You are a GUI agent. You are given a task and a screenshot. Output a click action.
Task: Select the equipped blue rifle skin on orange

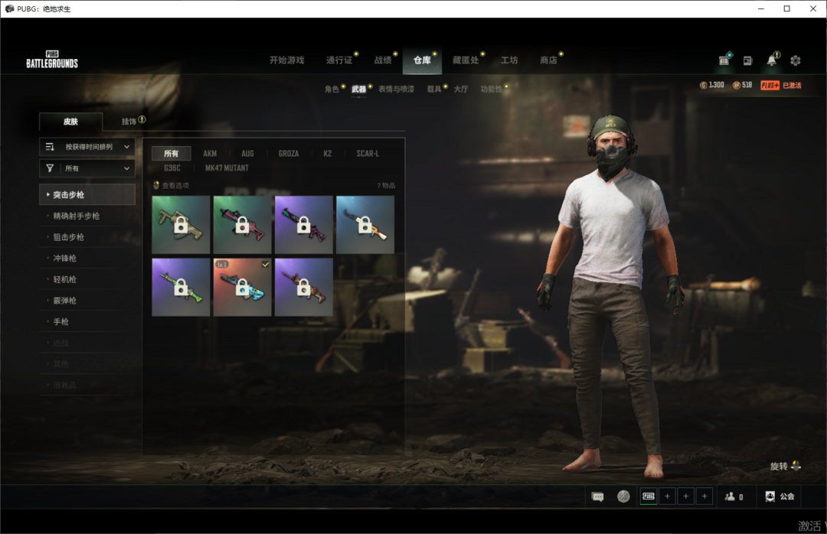point(243,288)
